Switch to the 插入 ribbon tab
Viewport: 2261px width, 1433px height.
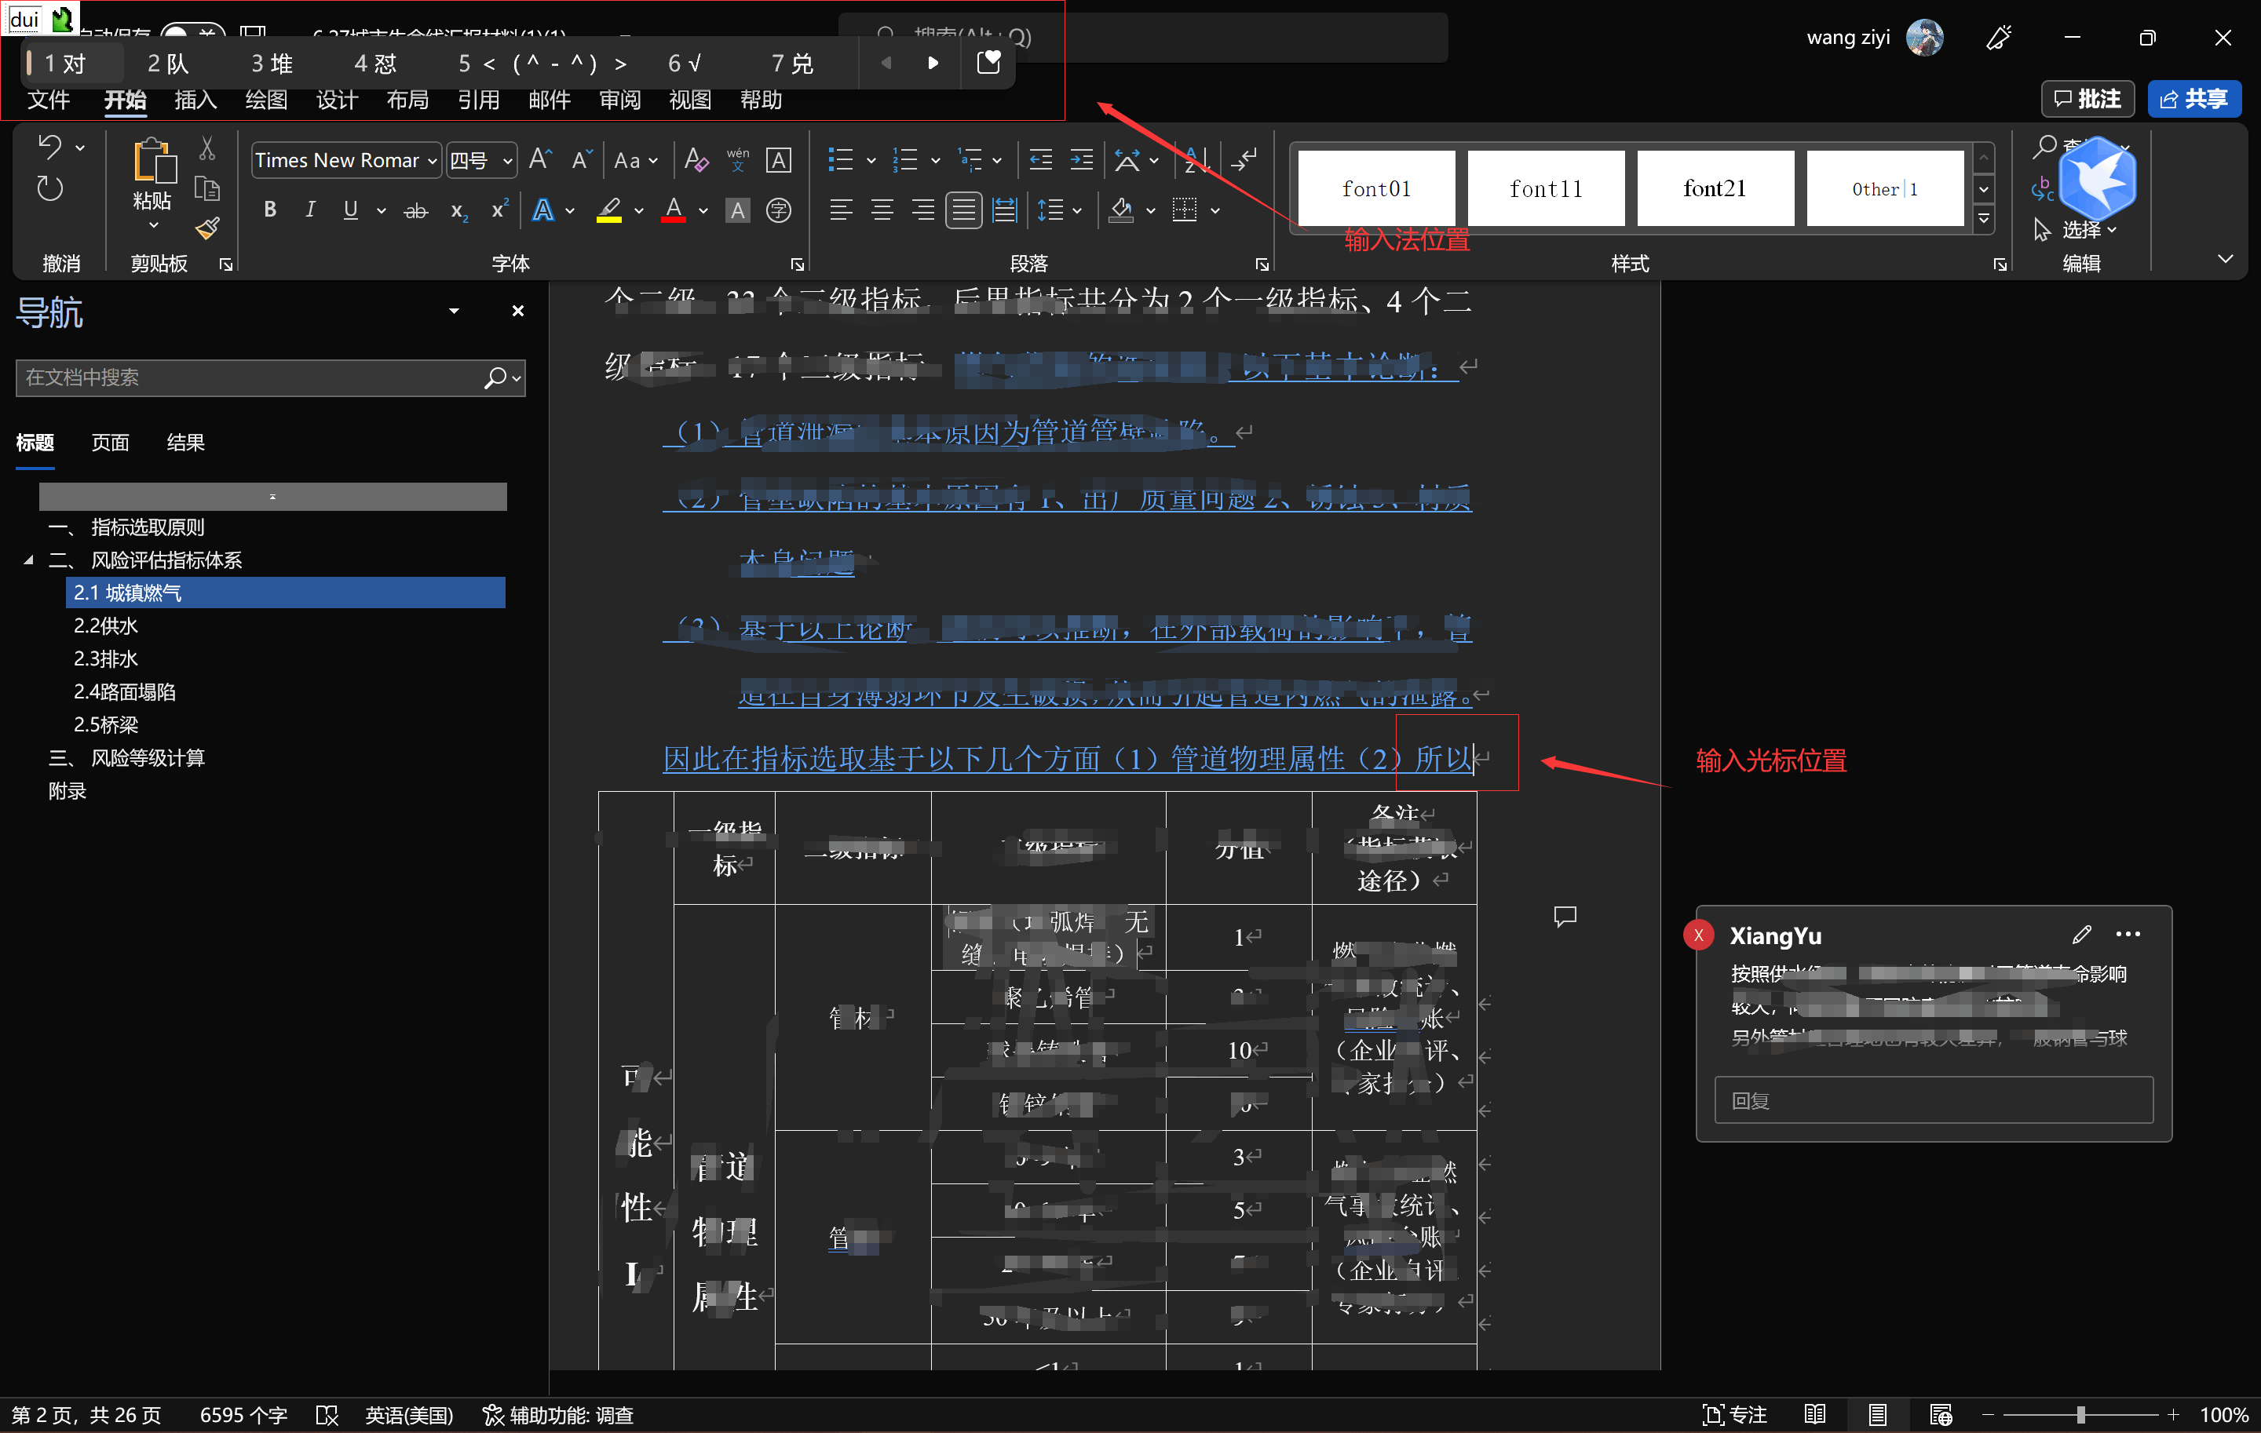click(195, 100)
